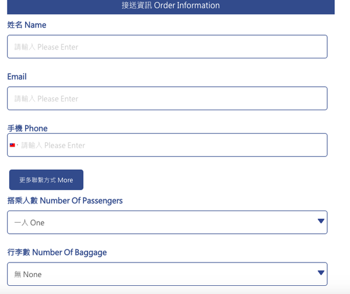Open the Number Of Baggage dropdown
Viewport: 350px width, 294px height.
click(x=167, y=274)
